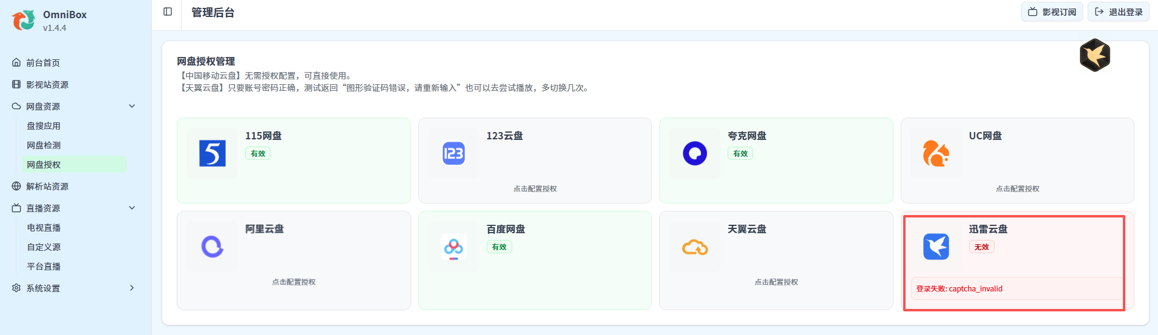
Task: Click the gear icon beside 系统设置
Action: (x=16, y=288)
